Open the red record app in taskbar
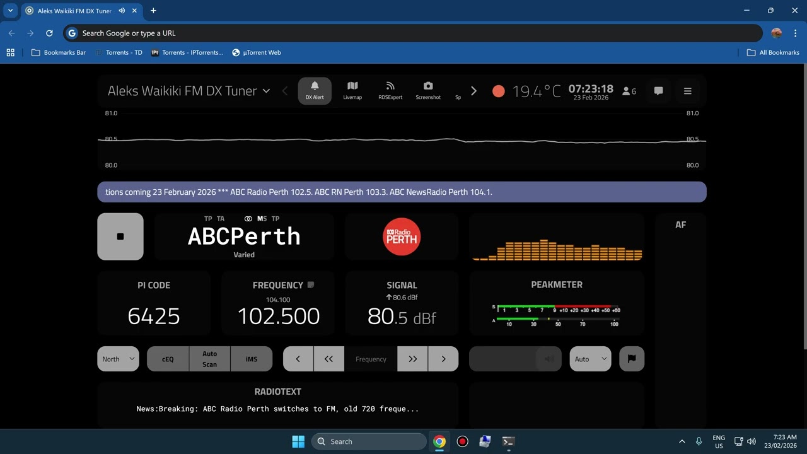The height and width of the screenshot is (454, 807). [462, 441]
